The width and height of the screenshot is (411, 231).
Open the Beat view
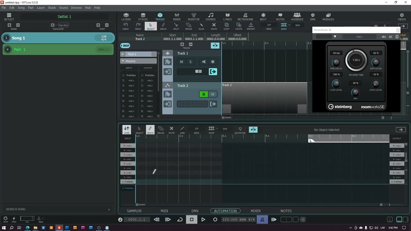coord(263,17)
